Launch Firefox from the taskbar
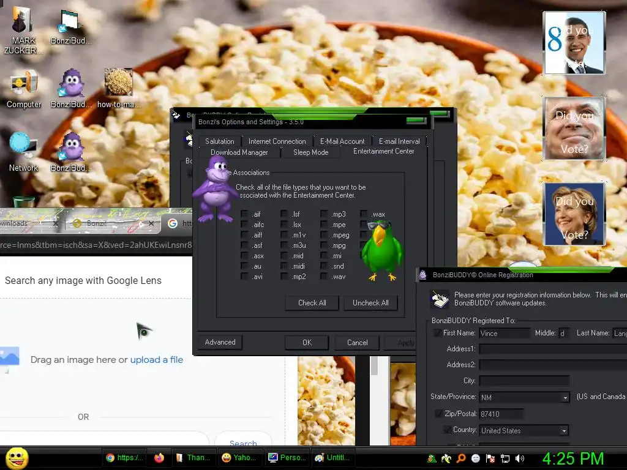 pyautogui.click(x=159, y=458)
